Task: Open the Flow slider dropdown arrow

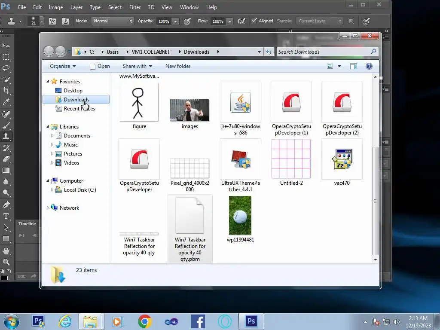Action: [229, 21]
